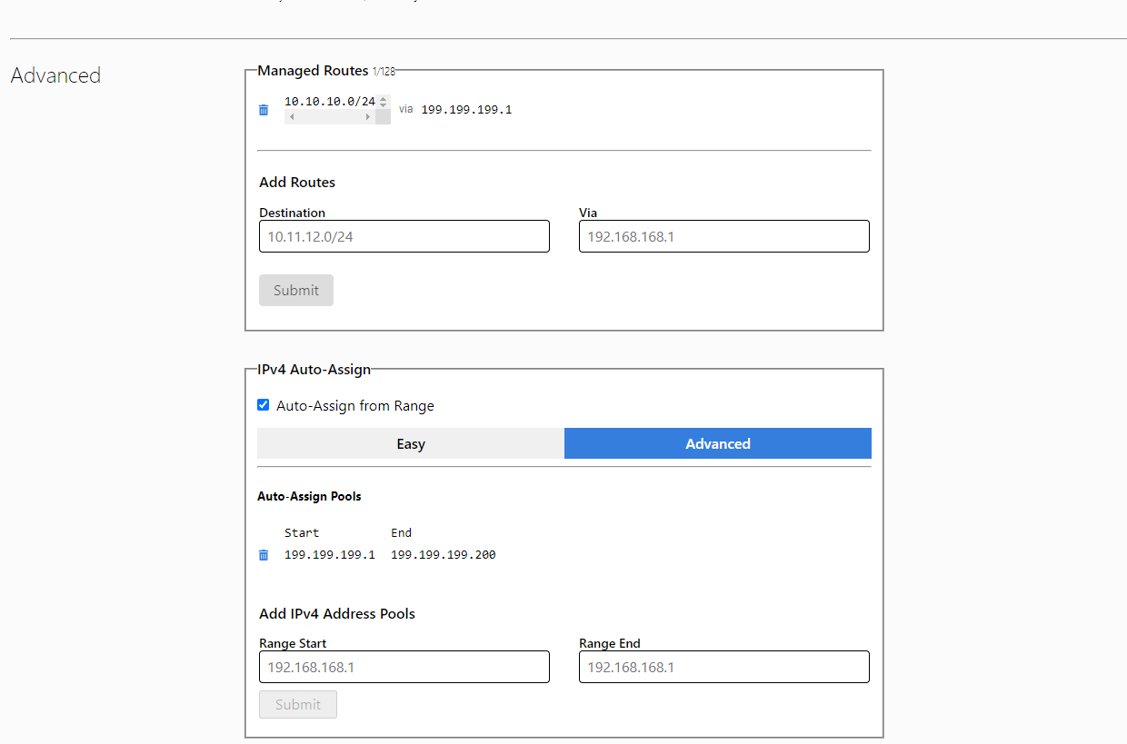Click the Advanced section heading at left

tap(55, 75)
